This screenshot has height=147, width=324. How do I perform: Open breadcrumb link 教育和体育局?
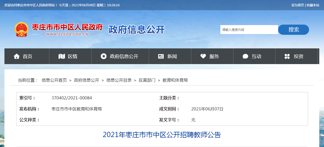175,80
